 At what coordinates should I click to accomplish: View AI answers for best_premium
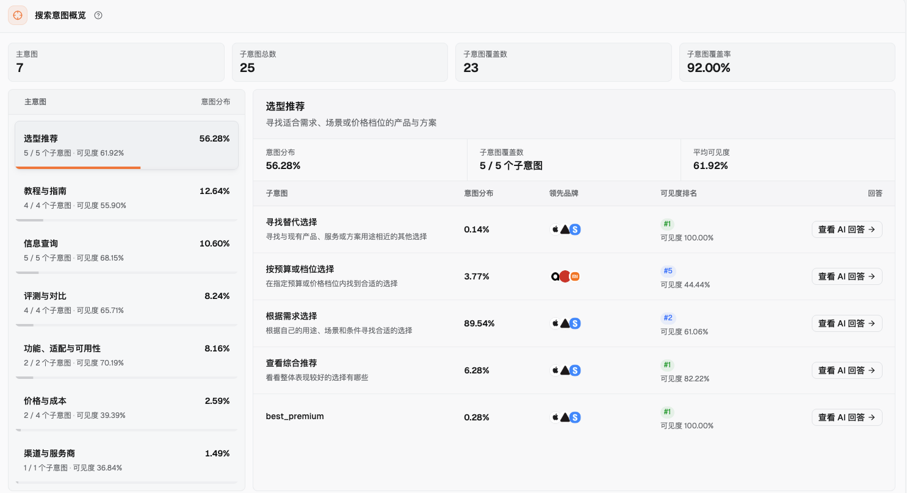847,417
